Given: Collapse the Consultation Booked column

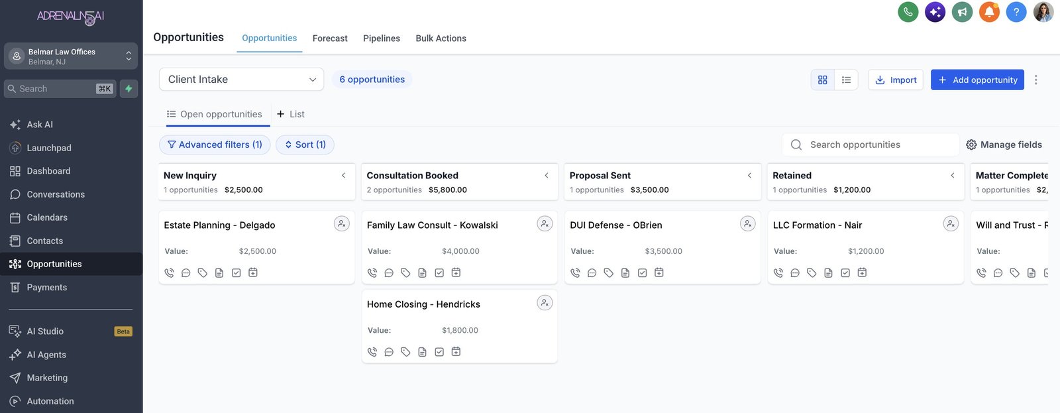Looking at the screenshot, I should pyautogui.click(x=547, y=176).
